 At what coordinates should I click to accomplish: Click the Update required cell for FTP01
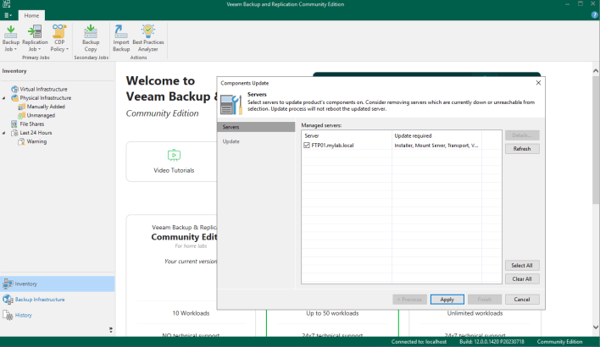[x=436, y=146]
